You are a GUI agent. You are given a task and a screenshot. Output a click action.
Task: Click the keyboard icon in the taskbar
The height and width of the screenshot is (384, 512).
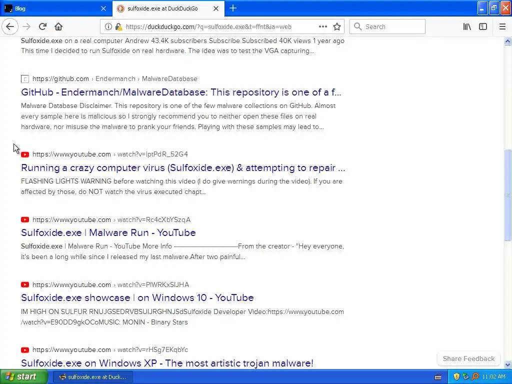tap(438, 377)
